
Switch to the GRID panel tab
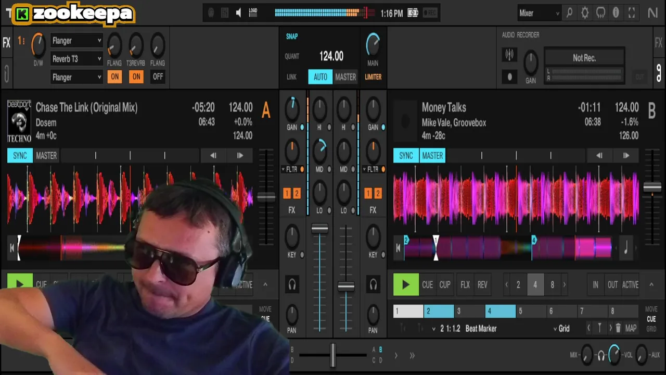pos(651,329)
